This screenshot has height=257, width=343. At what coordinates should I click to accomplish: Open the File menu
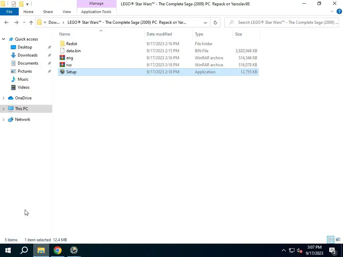point(9,12)
